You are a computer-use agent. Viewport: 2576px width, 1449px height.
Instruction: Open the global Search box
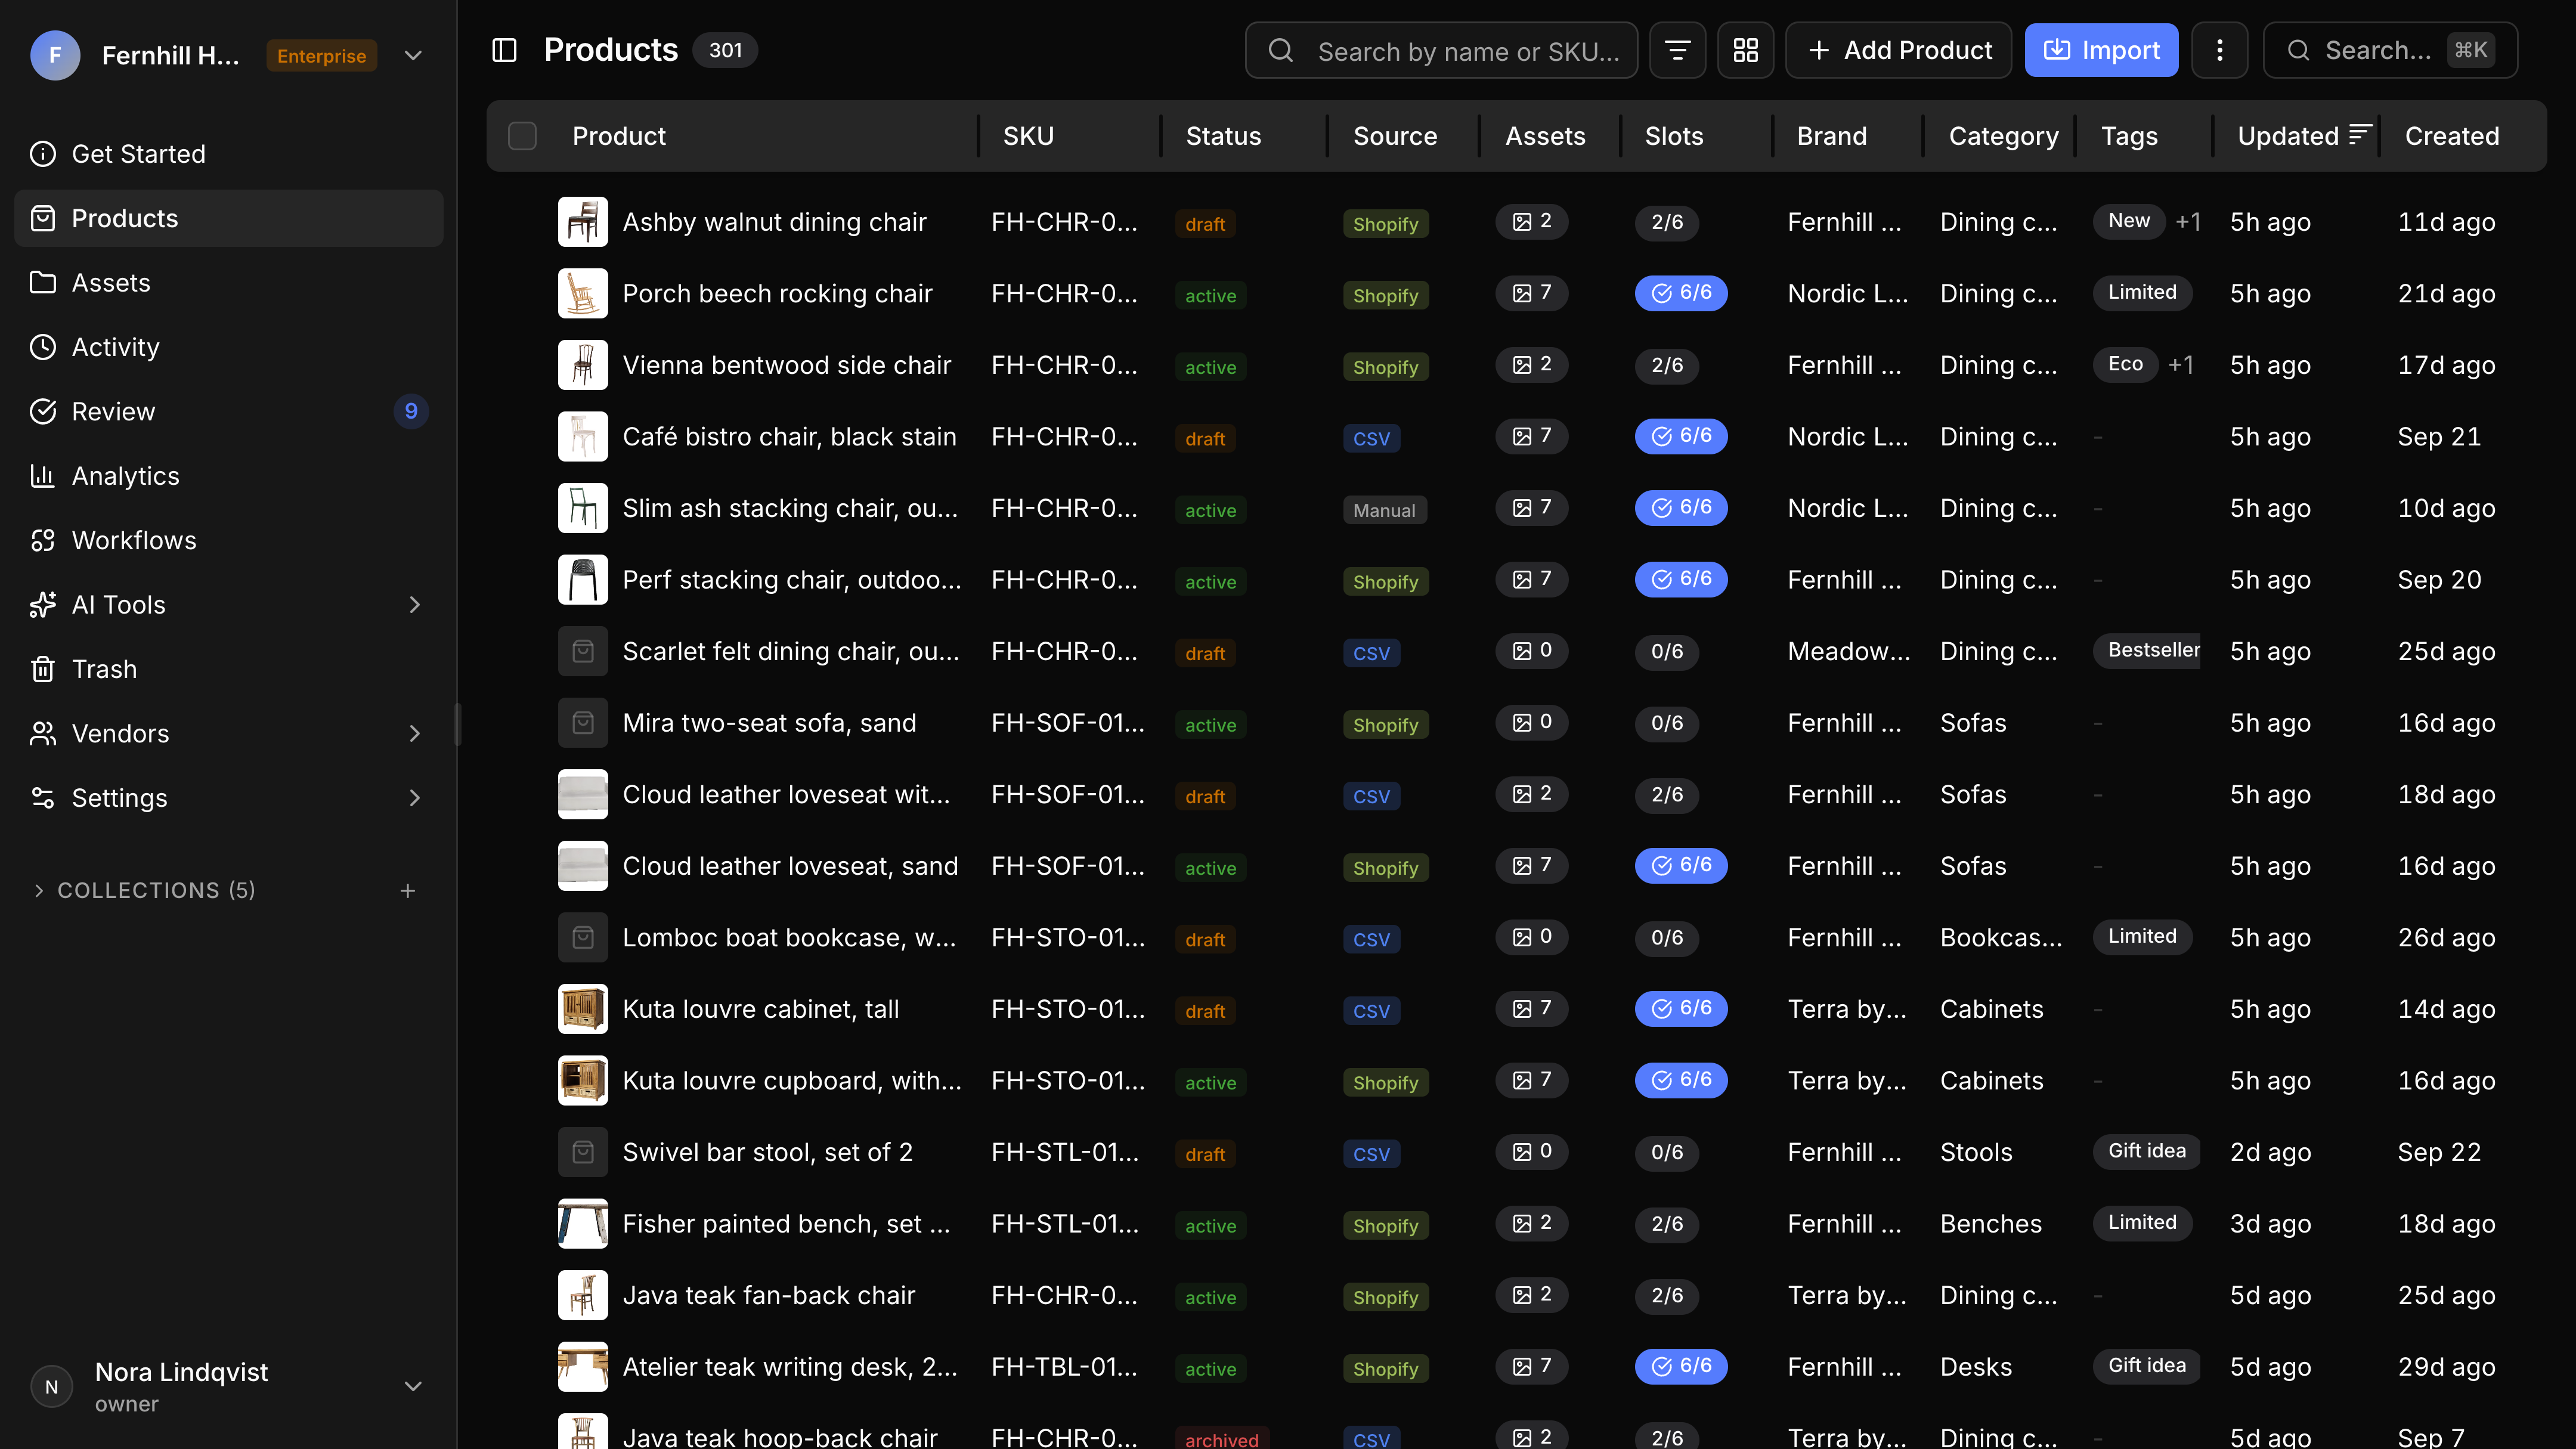pos(2390,50)
